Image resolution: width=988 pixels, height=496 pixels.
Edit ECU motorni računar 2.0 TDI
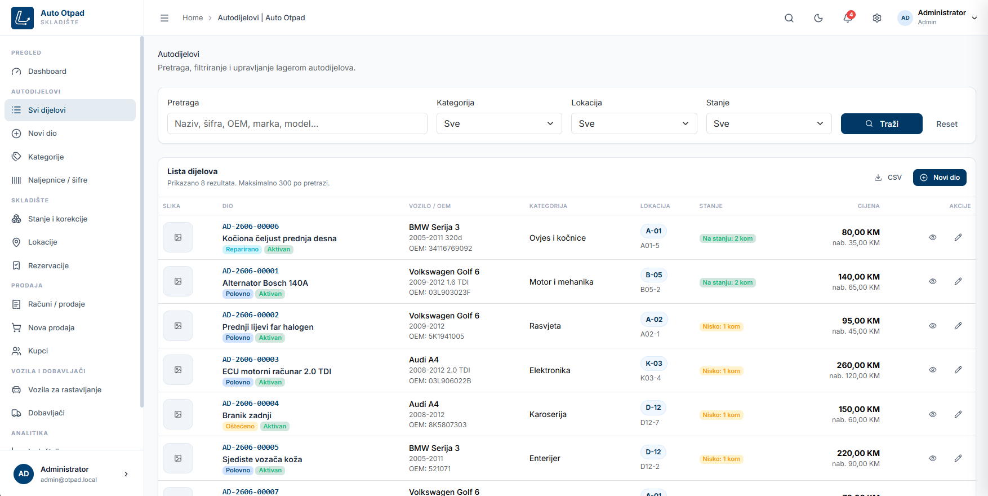click(x=958, y=370)
